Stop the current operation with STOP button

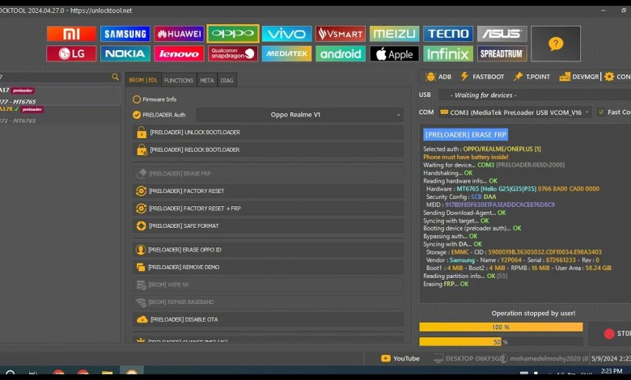click(x=611, y=333)
